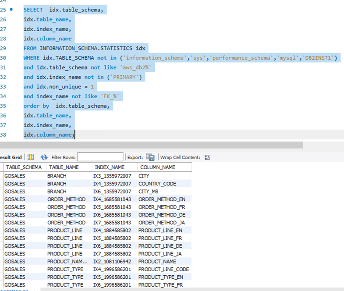Screen dimensions: 344x291
Task: Click the PRODUCT_LINE_CODE cell
Action: (163, 269)
